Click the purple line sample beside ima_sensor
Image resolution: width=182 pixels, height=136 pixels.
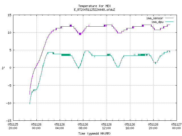(169, 18)
